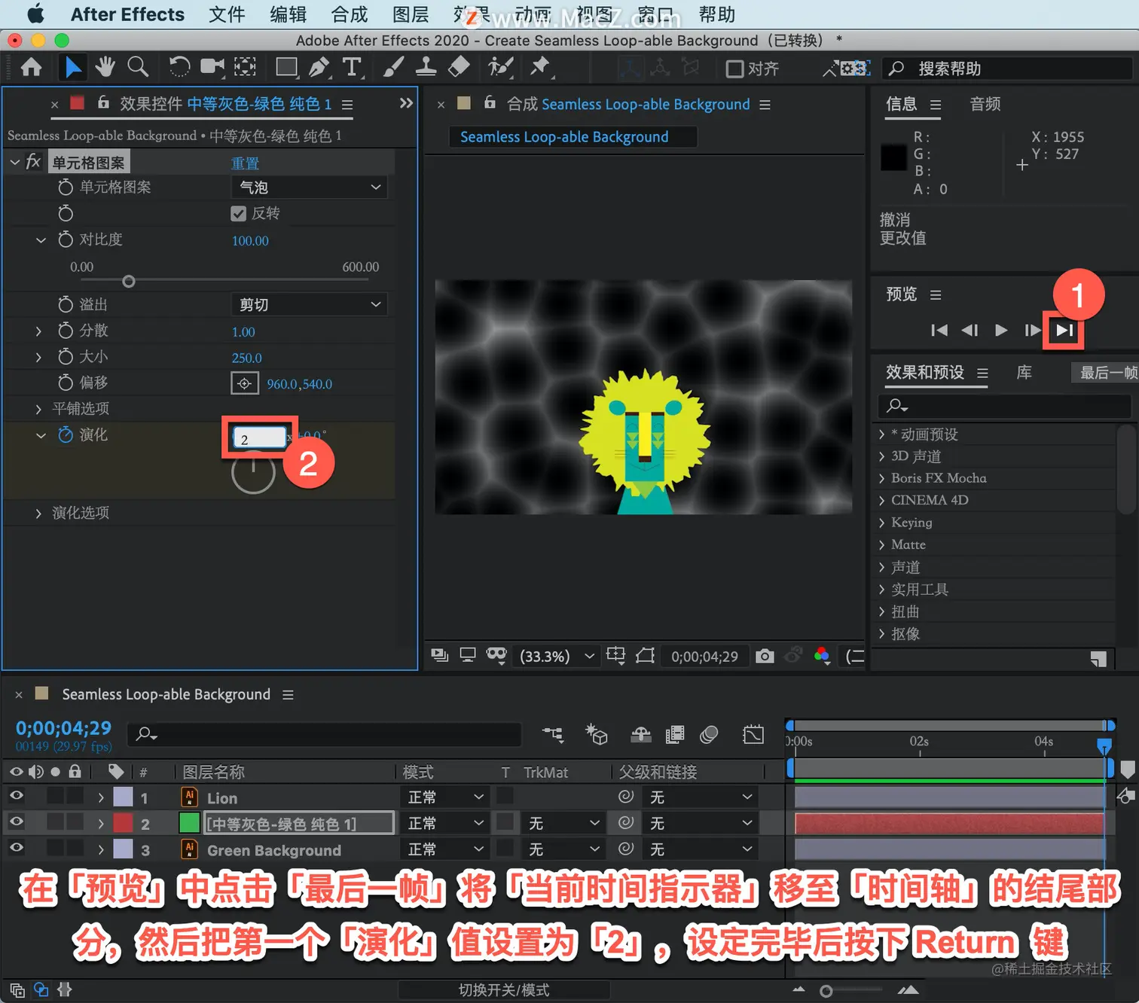Toggle mask and shape path visibility icon
Screen dimensions: 1139x1003
(x=496, y=656)
